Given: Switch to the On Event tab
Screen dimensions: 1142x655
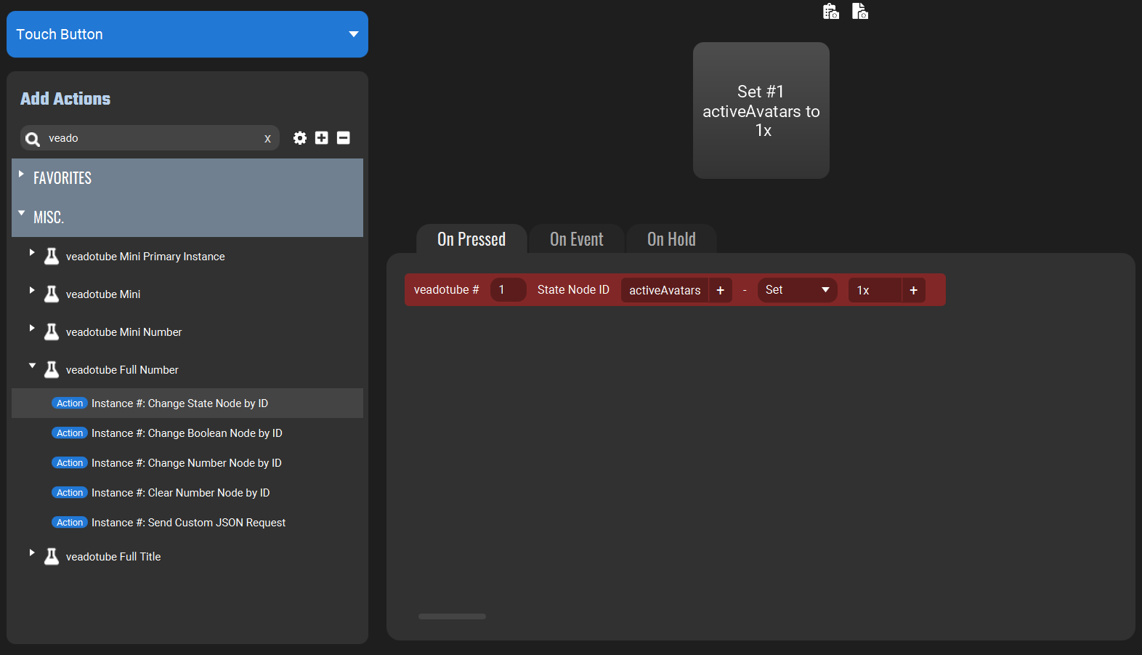Looking at the screenshot, I should [x=577, y=239].
